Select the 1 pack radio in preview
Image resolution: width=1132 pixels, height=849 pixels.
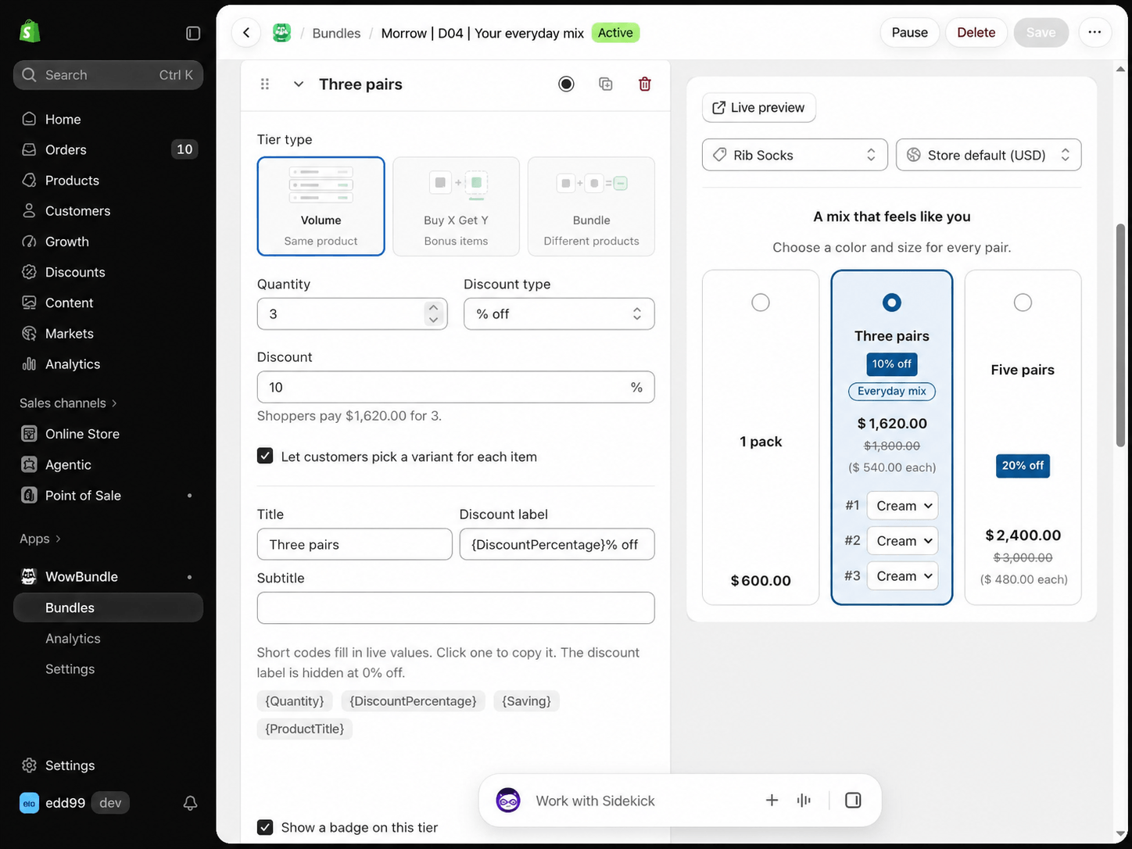point(761,303)
